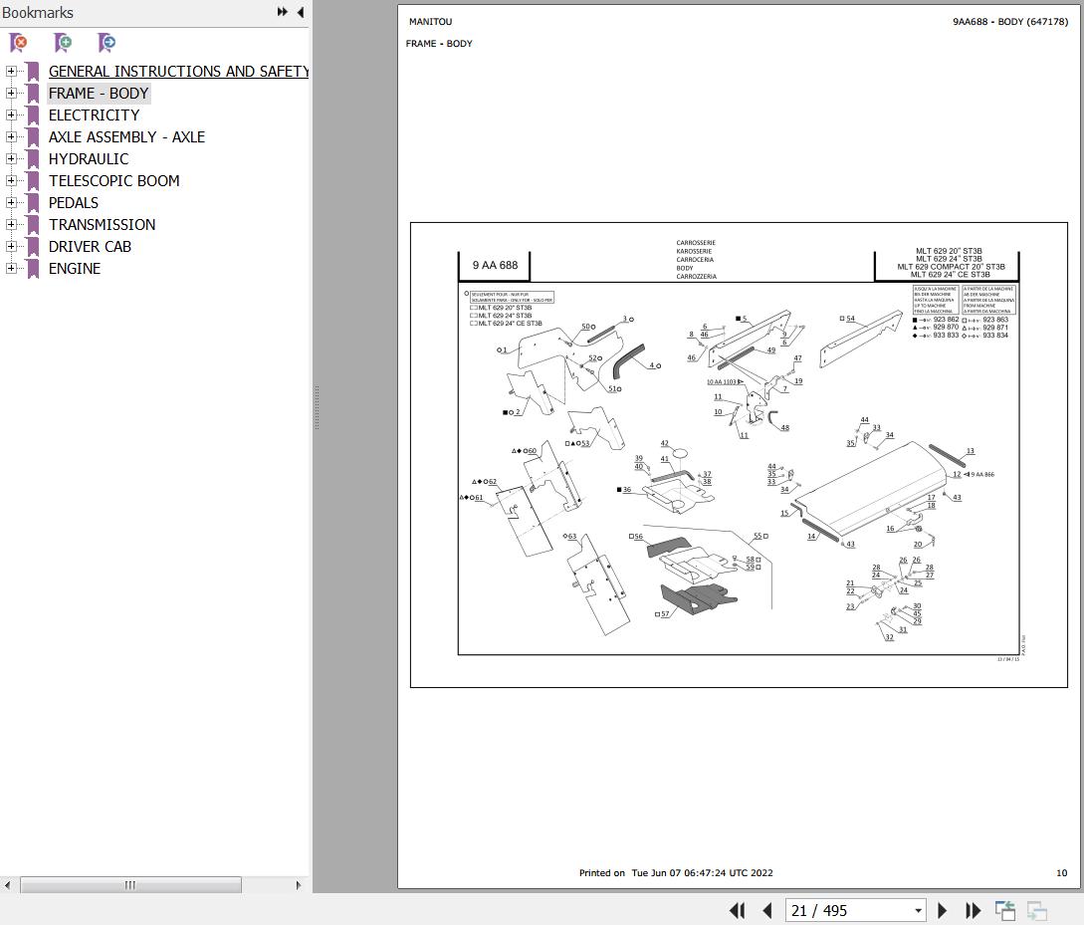This screenshot has height=925, width=1084.
Task: Expand the ENGINE bookmark node
Action: [x=11, y=268]
